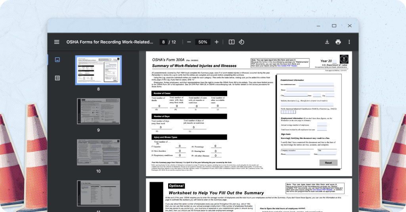The image size is (406, 212).
Task: Click the 50% zoom level field
Action: point(203,42)
